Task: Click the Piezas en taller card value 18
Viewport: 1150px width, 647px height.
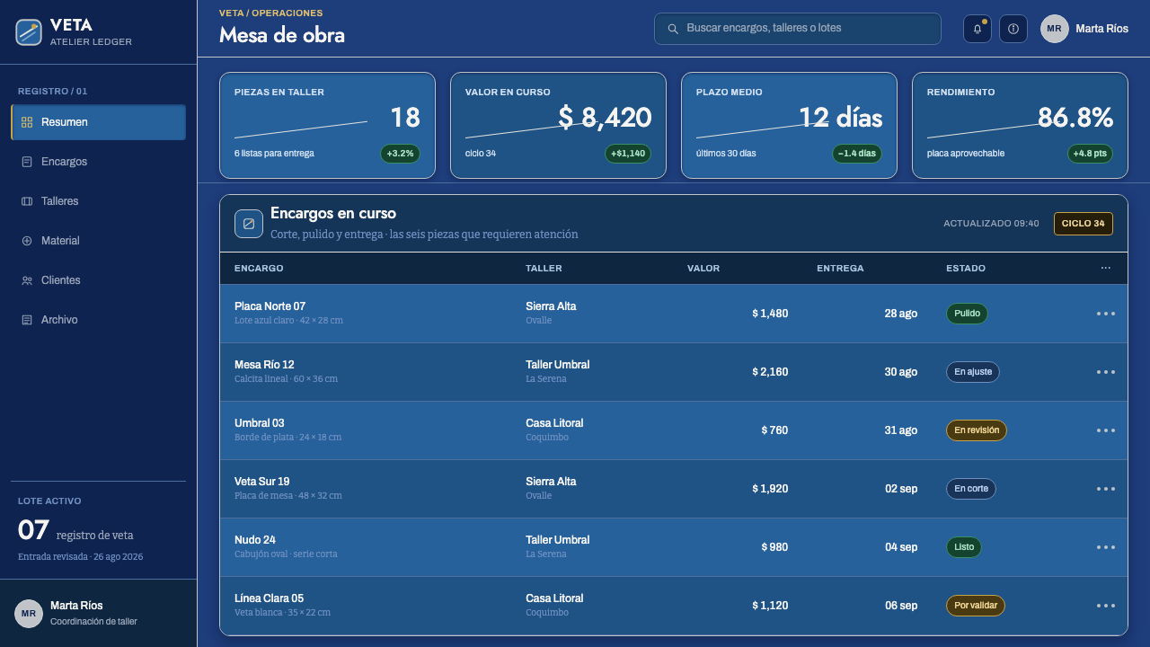Action: point(405,118)
